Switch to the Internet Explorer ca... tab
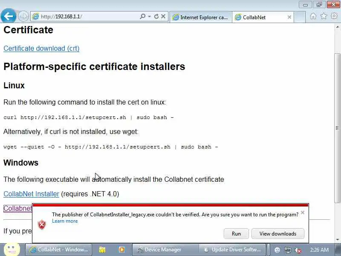The width and height of the screenshot is (341, 256). [200, 17]
